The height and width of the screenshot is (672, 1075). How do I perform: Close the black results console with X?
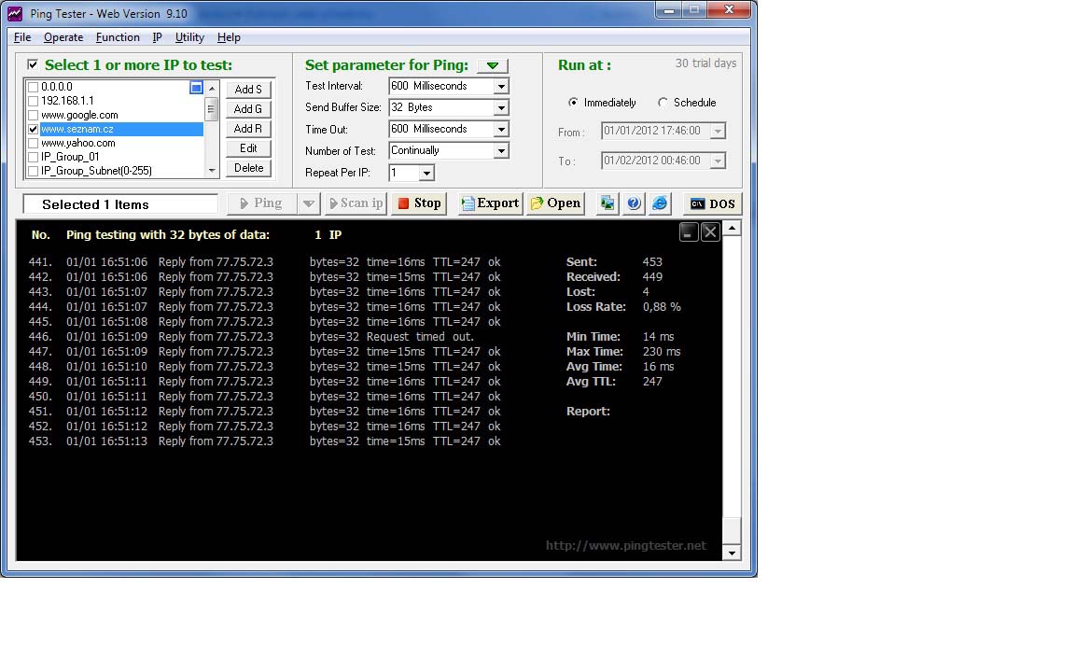point(710,232)
